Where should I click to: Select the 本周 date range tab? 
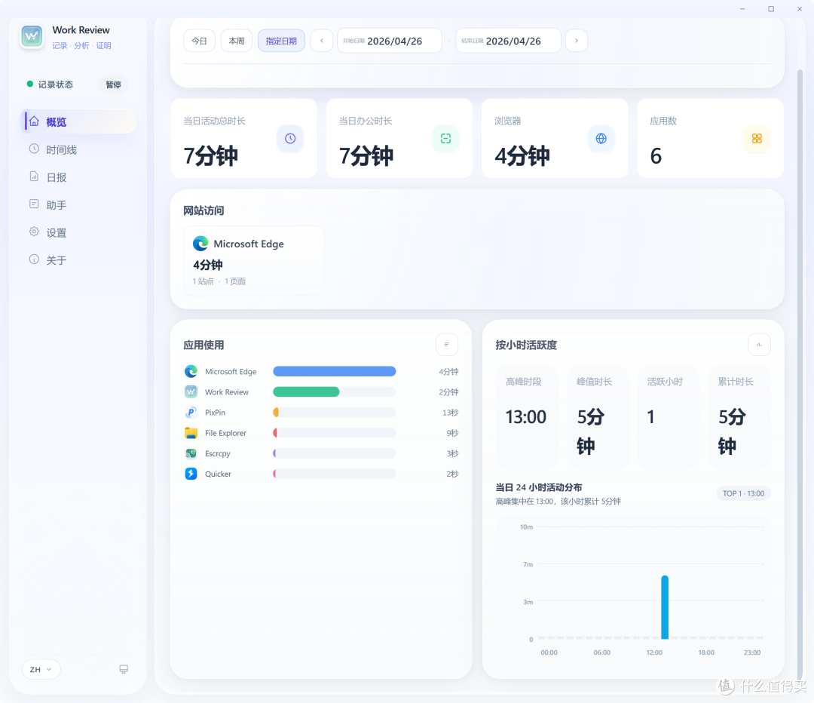tap(237, 41)
